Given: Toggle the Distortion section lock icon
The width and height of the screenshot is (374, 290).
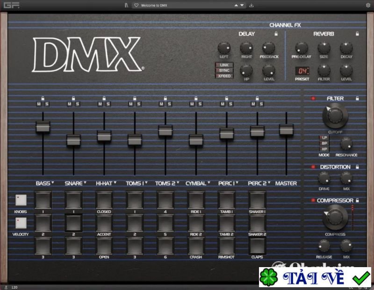Looking at the screenshot, I should click(x=357, y=167).
